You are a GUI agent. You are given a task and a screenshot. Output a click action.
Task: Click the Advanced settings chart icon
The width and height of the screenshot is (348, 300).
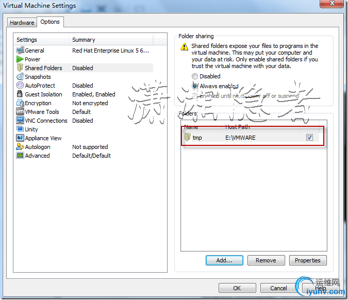[x=20, y=155]
